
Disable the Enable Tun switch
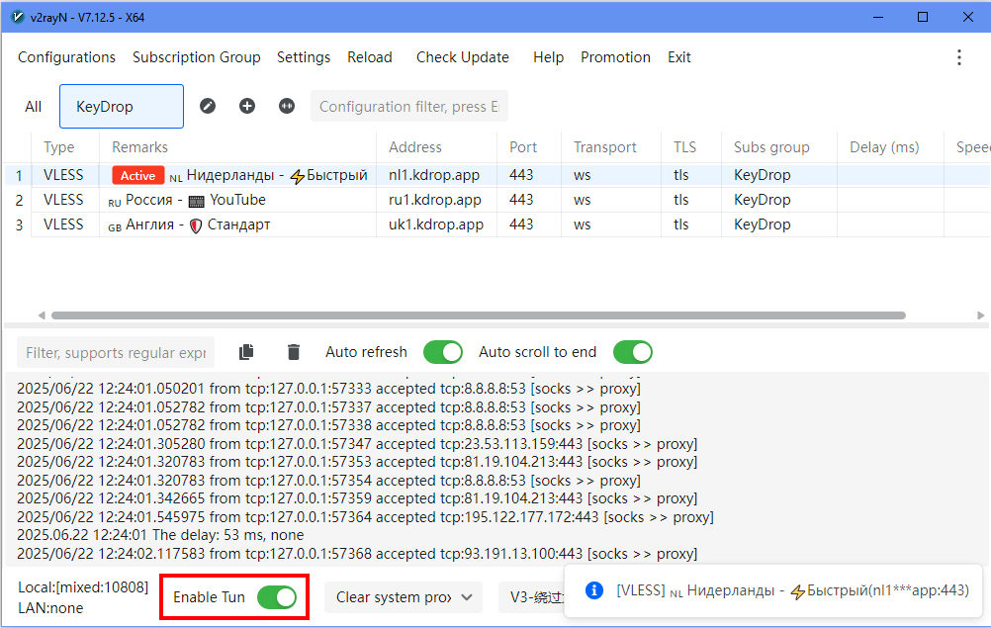click(x=276, y=597)
